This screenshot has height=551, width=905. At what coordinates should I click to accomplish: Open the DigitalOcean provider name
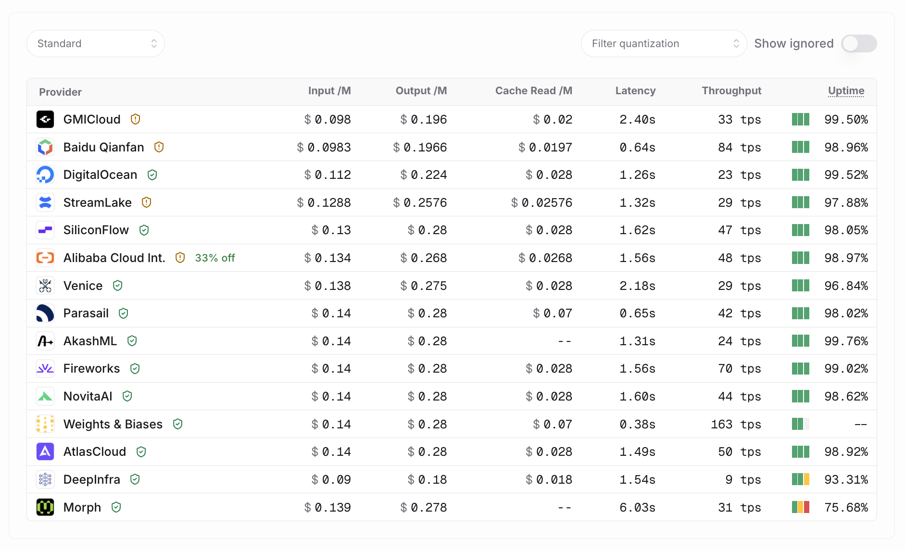(x=101, y=175)
